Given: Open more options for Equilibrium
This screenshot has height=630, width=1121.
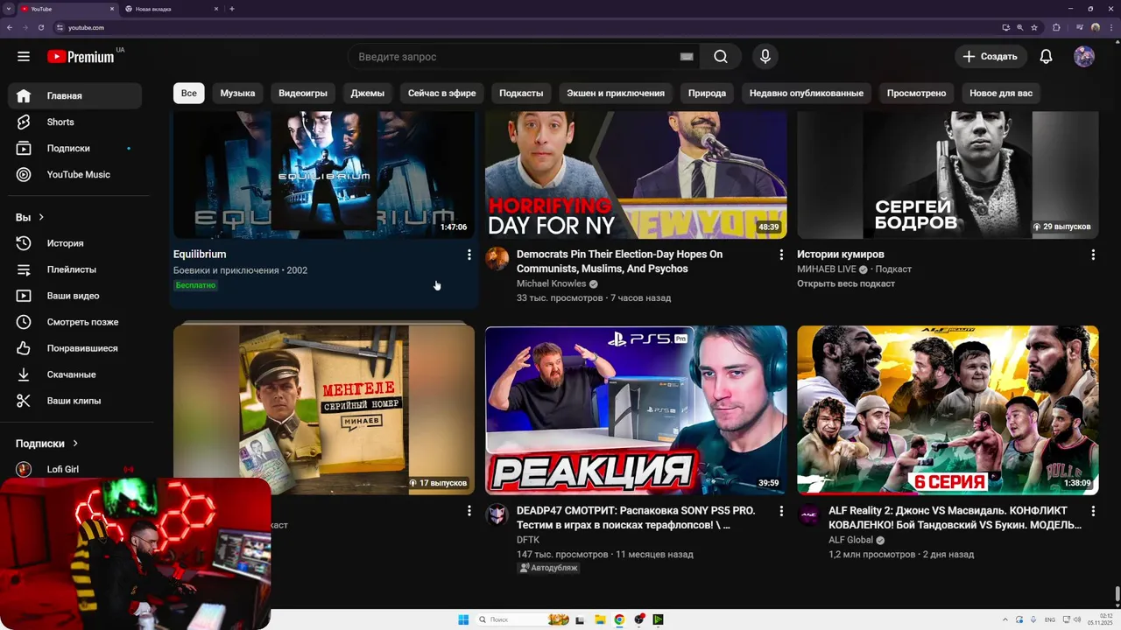Looking at the screenshot, I should [x=469, y=255].
